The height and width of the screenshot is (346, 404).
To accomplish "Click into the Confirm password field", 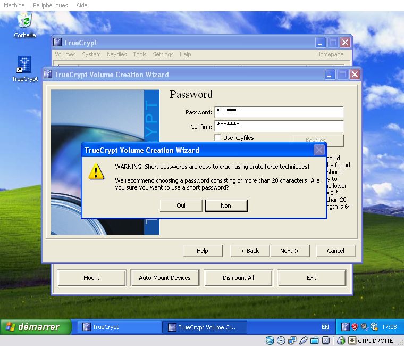I will pos(279,126).
